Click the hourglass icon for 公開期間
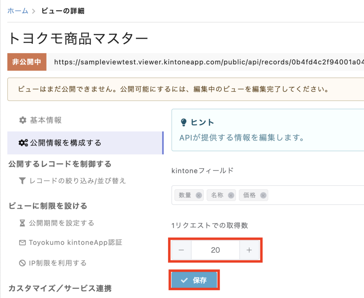 click(22, 223)
